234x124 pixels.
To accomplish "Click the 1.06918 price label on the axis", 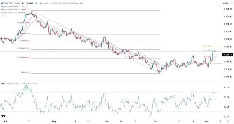I will 228,55.
